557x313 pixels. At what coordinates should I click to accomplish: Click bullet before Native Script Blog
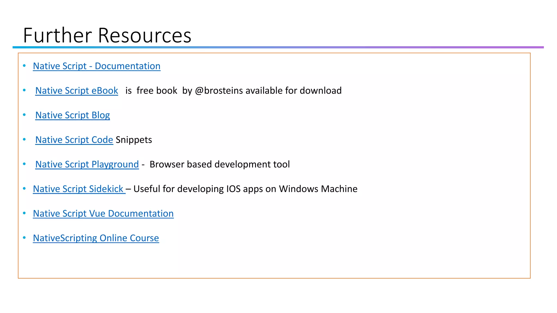tap(24, 115)
